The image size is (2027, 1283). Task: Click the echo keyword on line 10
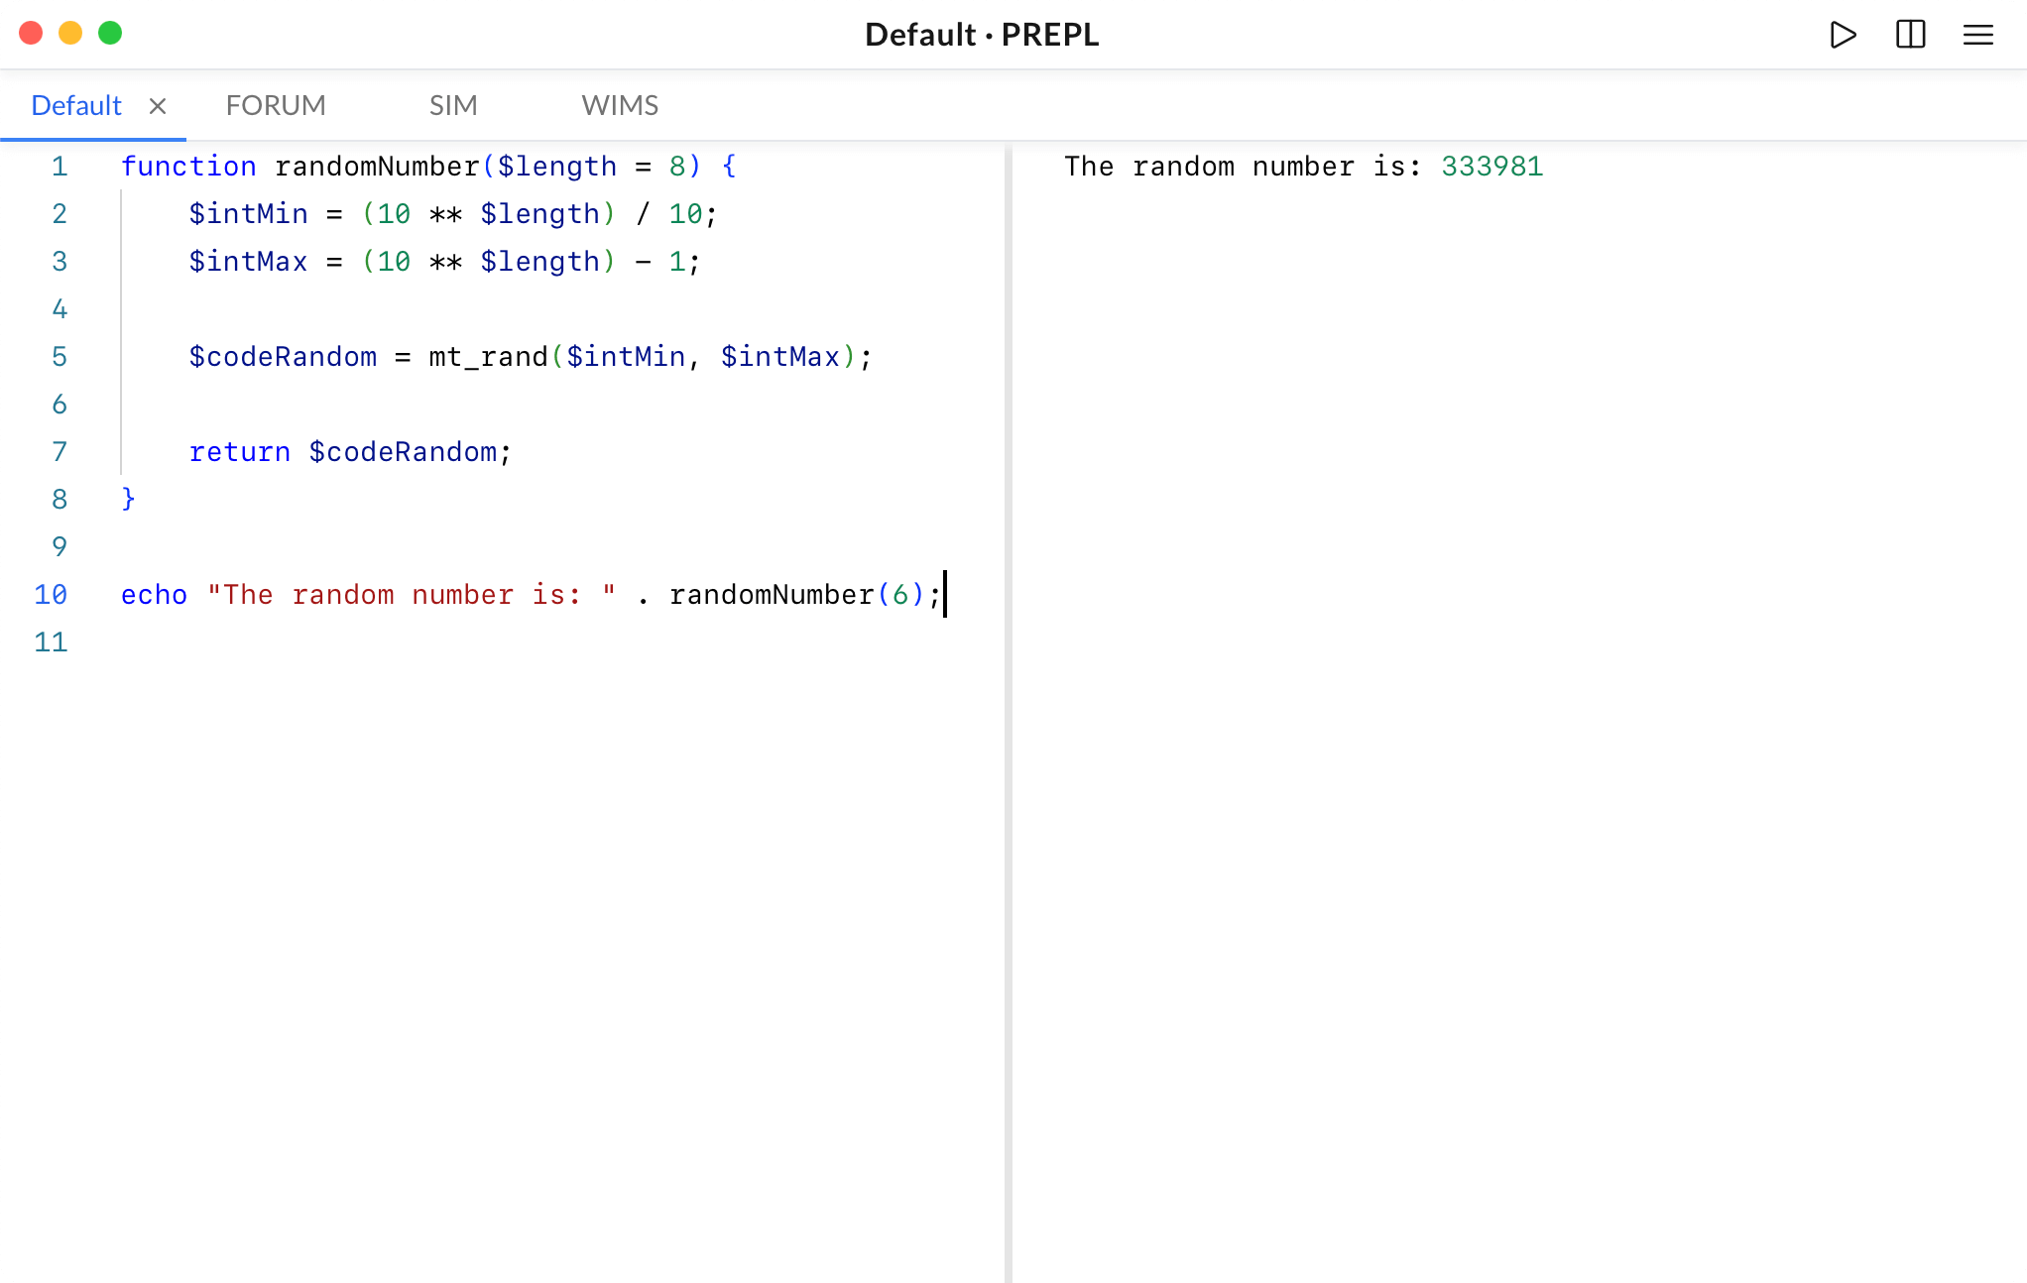click(154, 595)
